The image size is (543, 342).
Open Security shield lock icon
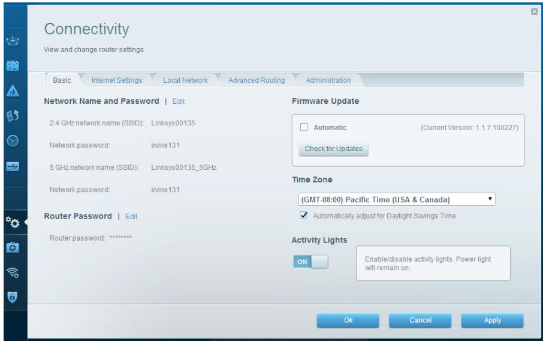pyautogui.click(x=13, y=297)
